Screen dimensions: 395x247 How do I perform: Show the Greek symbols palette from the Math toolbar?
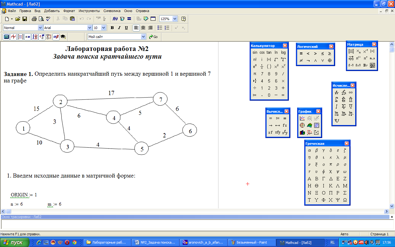(x=56, y=37)
